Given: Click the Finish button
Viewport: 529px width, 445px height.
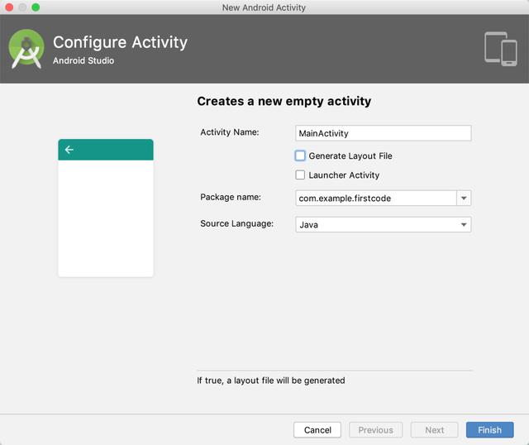Looking at the screenshot, I should [x=490, y=430].
